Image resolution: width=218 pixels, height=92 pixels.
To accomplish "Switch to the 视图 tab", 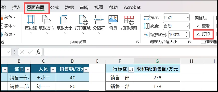I will point(99,7).
